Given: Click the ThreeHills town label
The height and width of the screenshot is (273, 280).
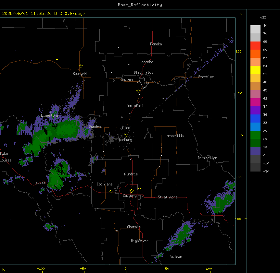Looking at the screenshot, I should (174, 136).
